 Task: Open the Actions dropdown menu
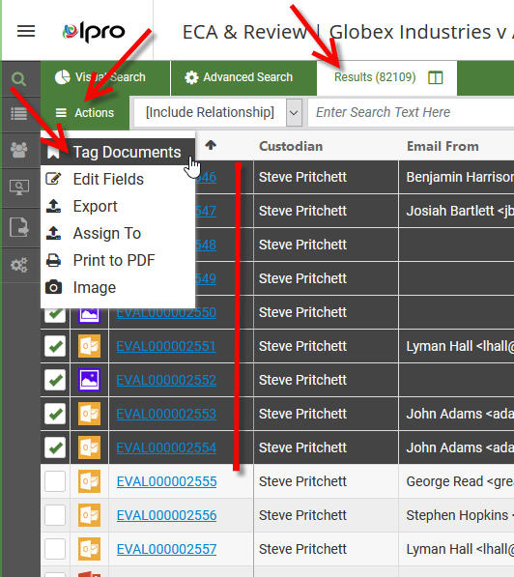tap(85, 113)
